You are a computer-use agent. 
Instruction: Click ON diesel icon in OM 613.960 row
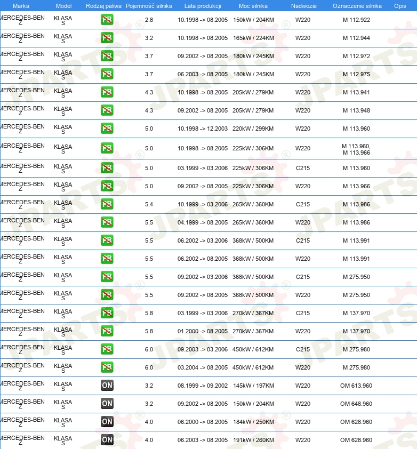point(107,386)
